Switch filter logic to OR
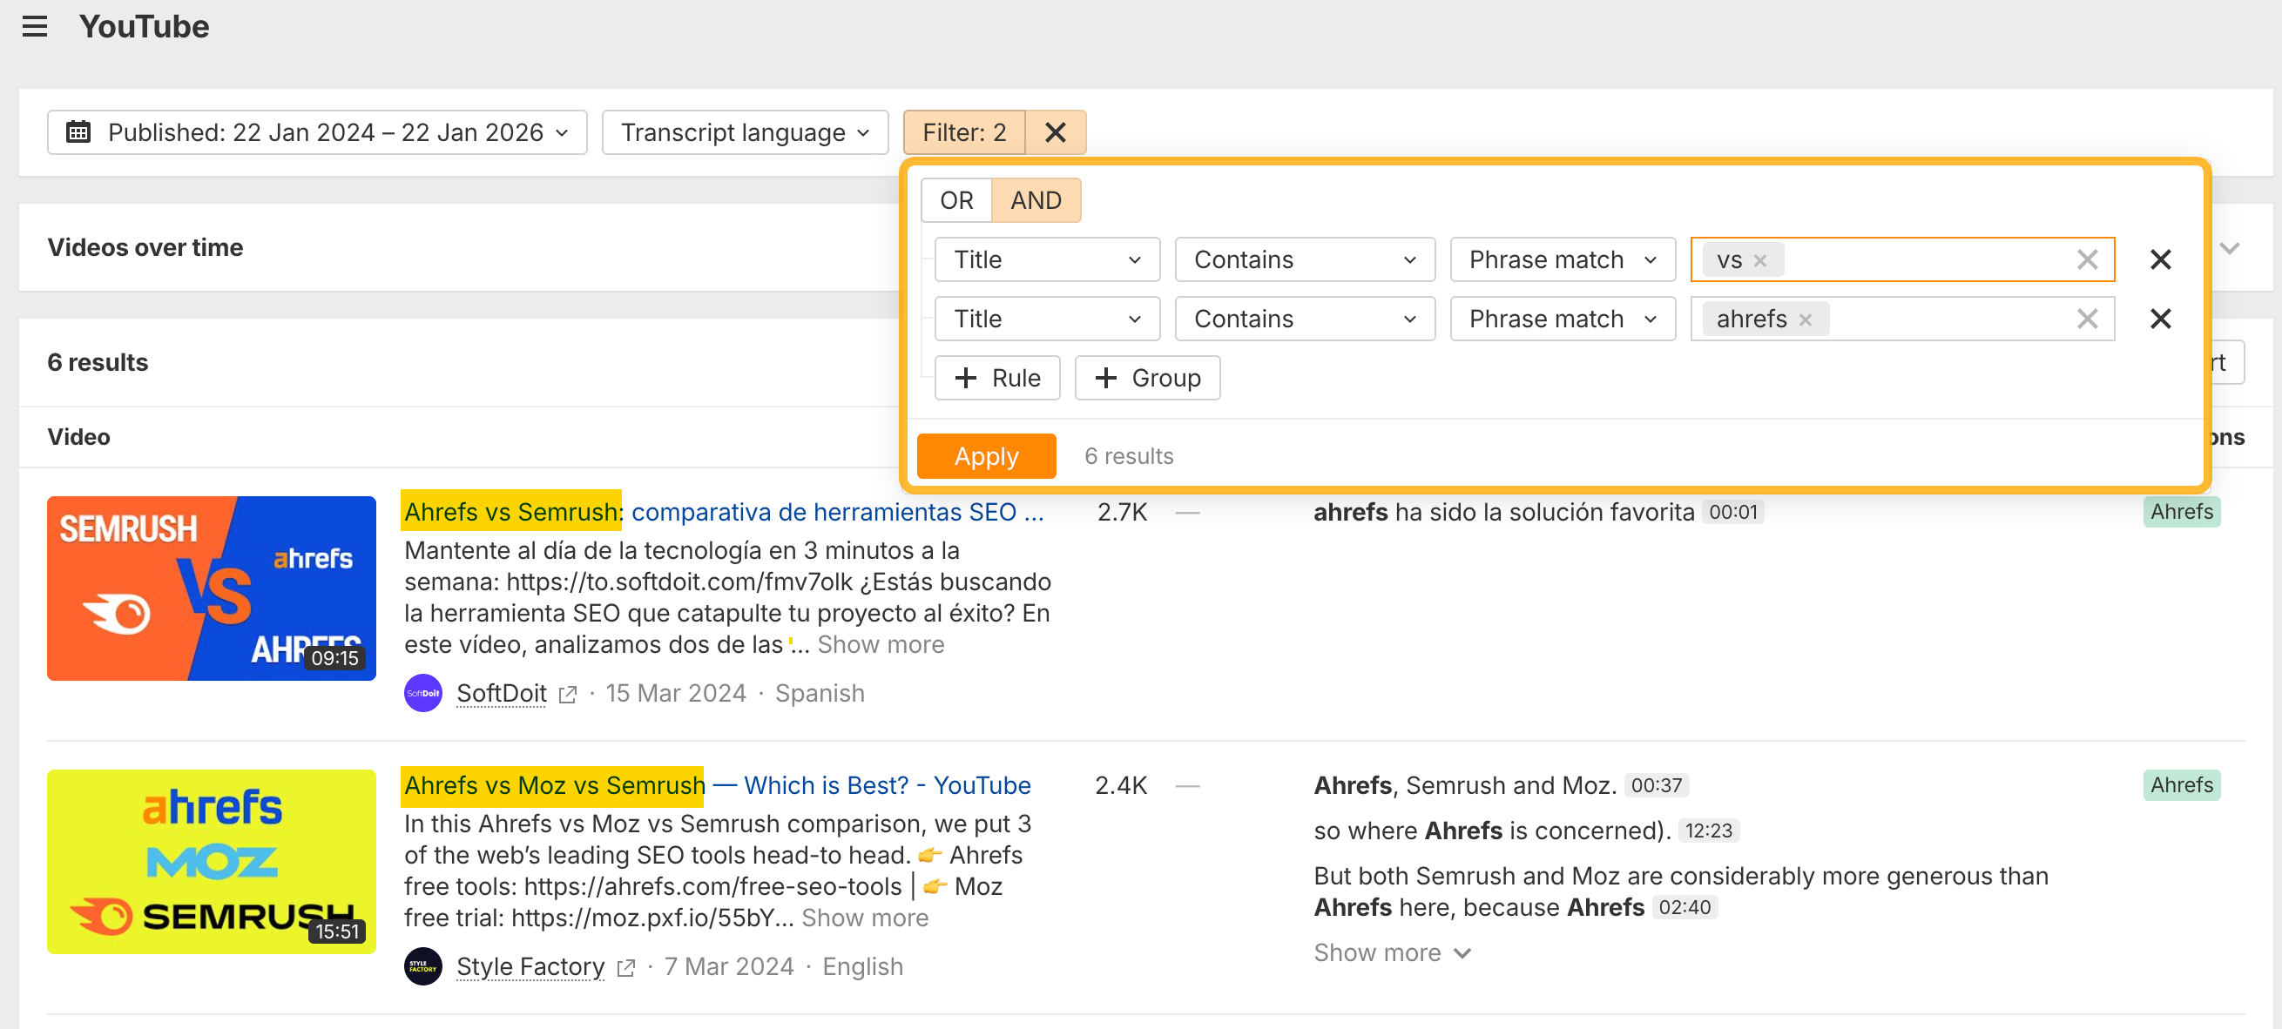Image resolution: width=2282 pixels, height=1029 pixels. [x=956, y=200]
